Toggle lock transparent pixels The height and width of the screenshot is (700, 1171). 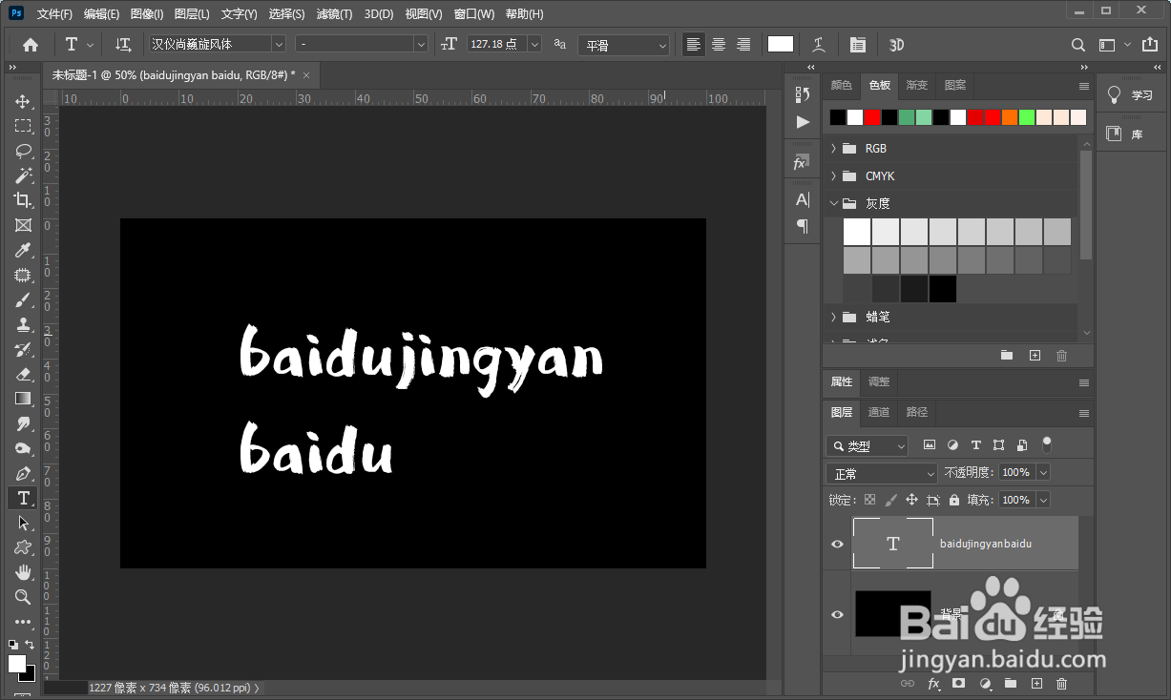pyautogui.click(x=869, y=500)
